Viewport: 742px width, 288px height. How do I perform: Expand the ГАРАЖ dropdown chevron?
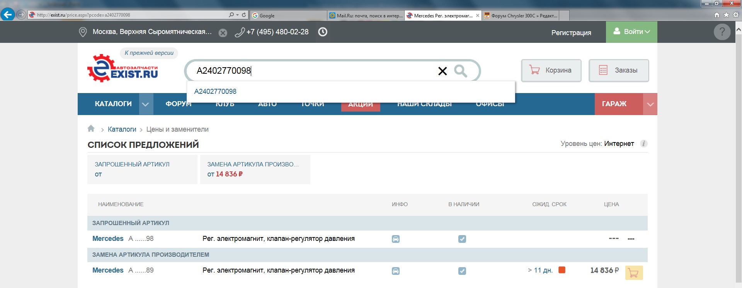pos(650,104)
